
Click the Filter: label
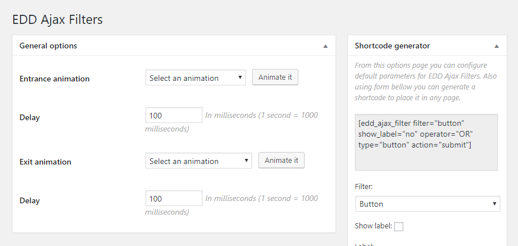click(x=364, y=187)
